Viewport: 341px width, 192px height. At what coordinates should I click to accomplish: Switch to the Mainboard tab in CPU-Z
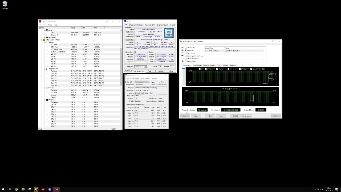tap(140, 25)
